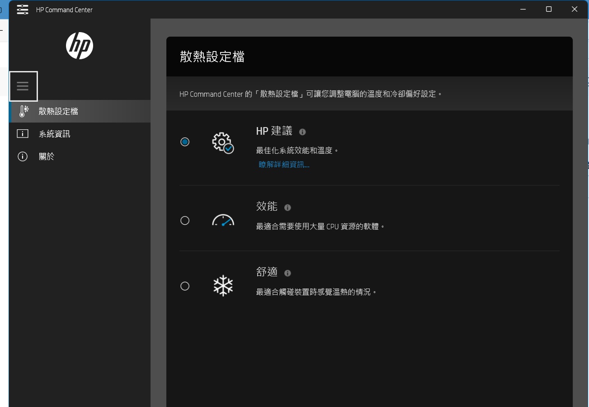The width and height of the screenshot is (589, 407).
Task: Select the HP 建議 thermal profile
Action: click(x=185, y=142)
